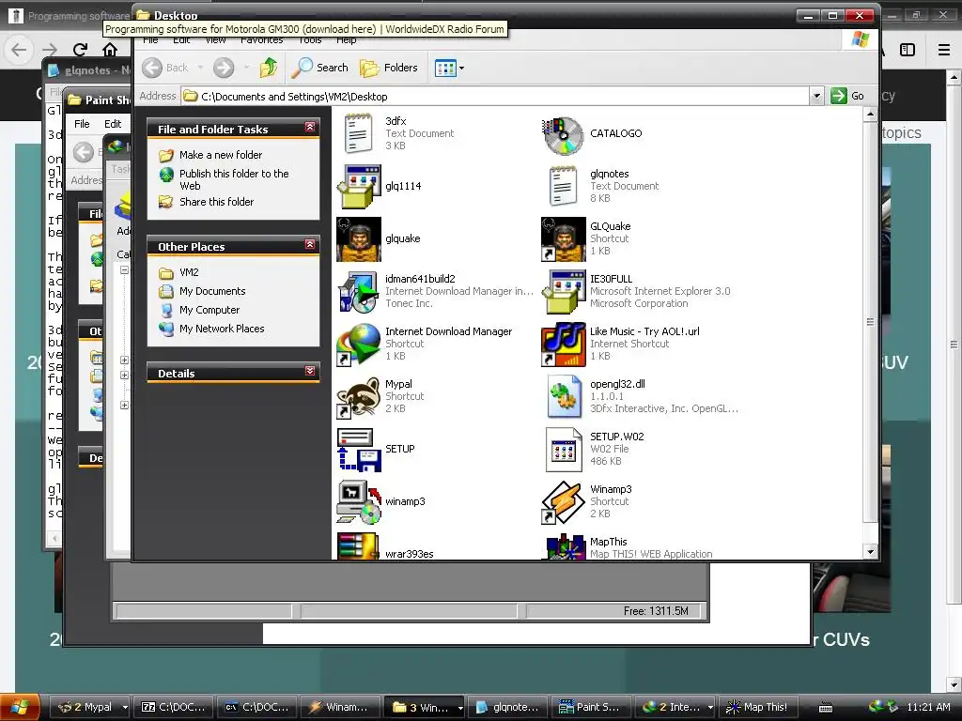
Task: Select the MapThis application icon
Action: click(564, 546)
